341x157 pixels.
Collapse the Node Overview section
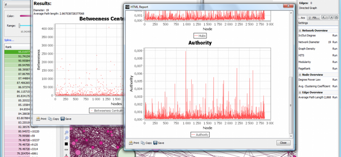pos(300,75)
